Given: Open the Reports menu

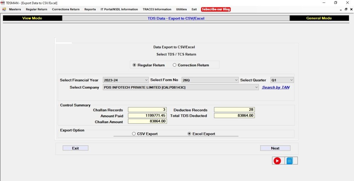Looking at the screenshot, I should 90,9.
